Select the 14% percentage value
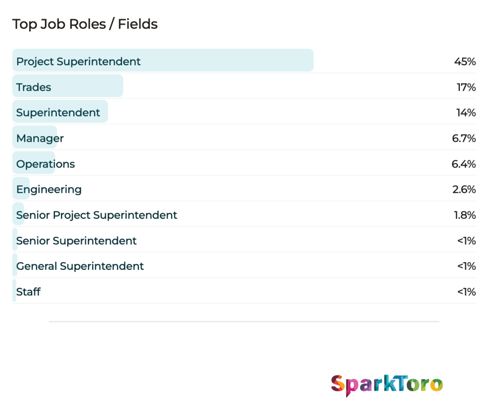This screenshot has width=489, height=413. coord(466,113)
